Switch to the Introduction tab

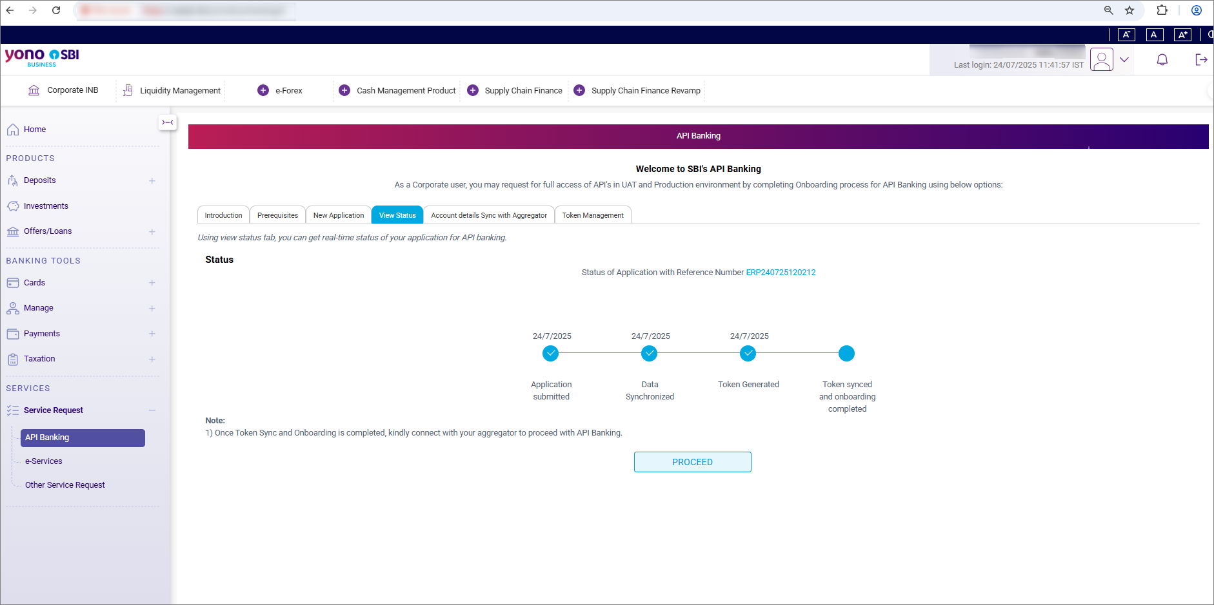pos(223,215)
